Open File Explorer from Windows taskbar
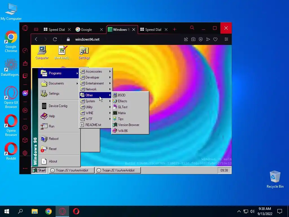The height and width of the screenshot is (217, 289). [34, 211]
